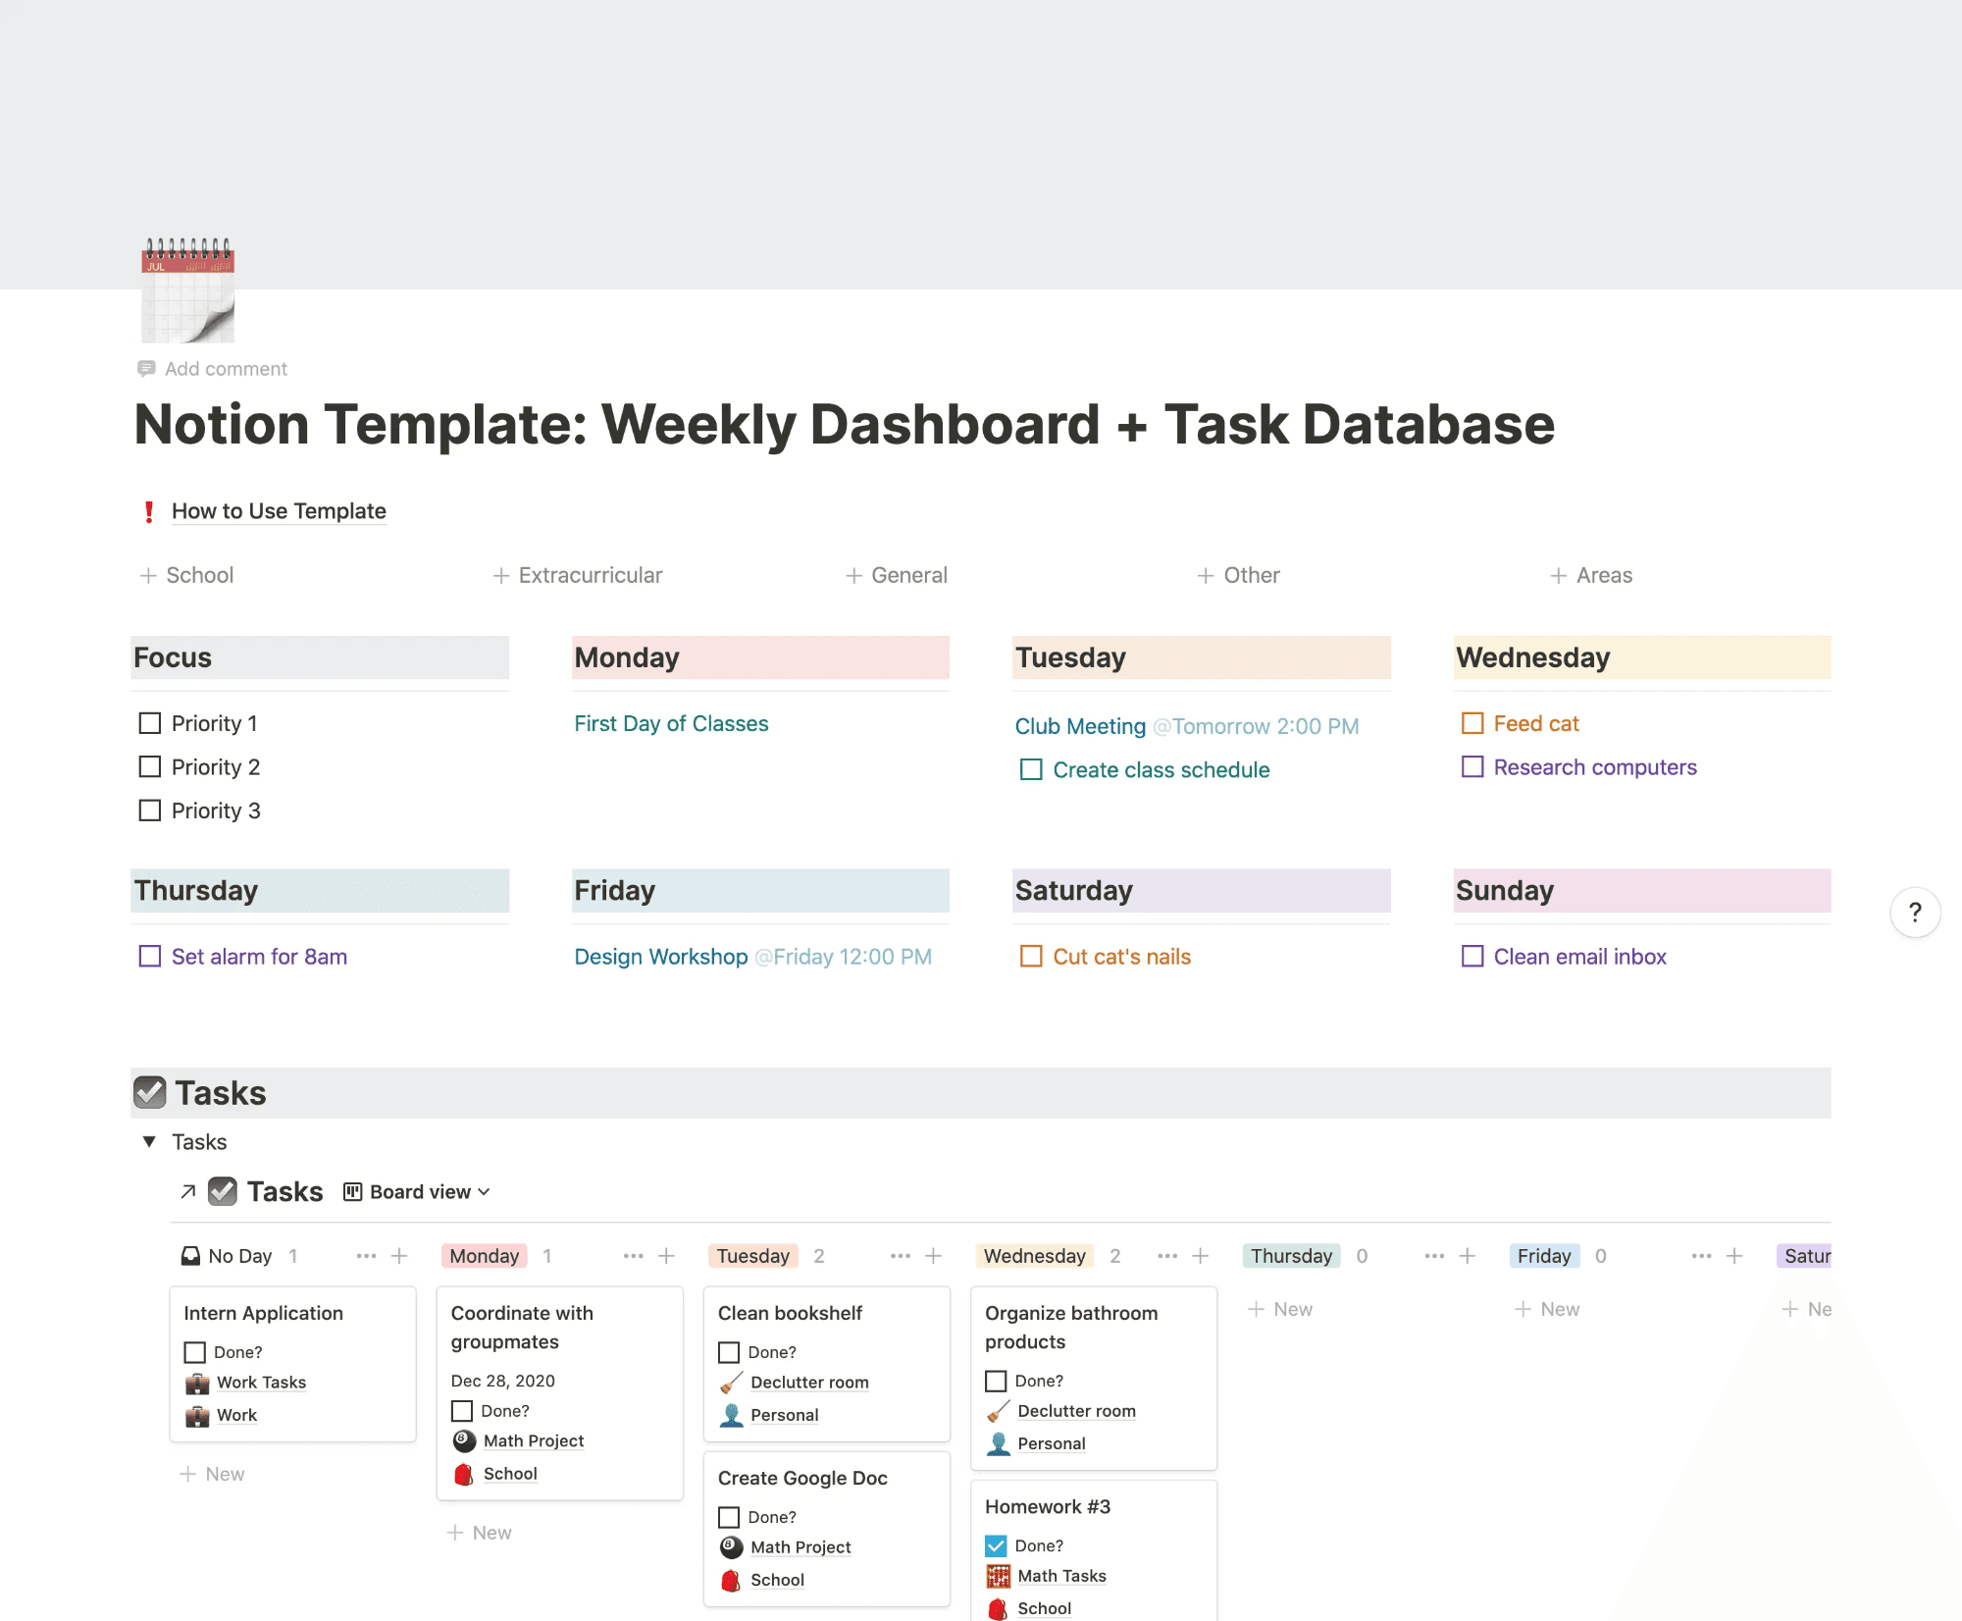Image resolution: width=1962 pixels, height=1621 pixels.
Task: Open the First Day of Classes link
Action: coord(671,724)
